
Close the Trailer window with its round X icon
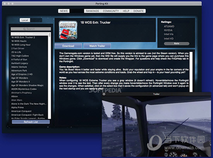point(104,94)
